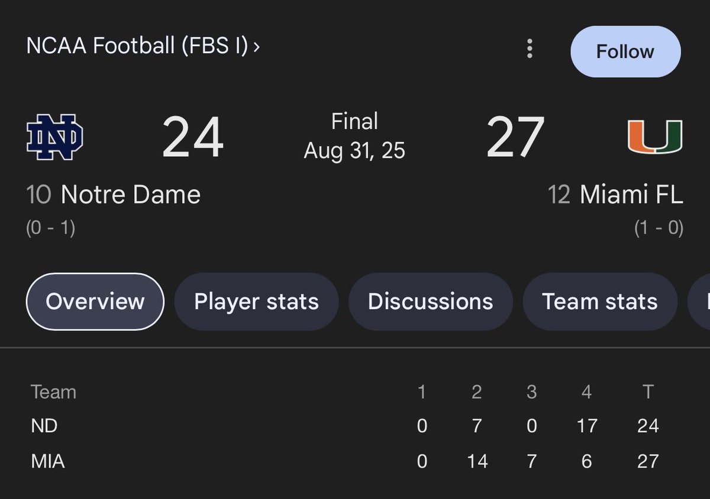Open the Discussions tab
The image size is (710, 499).
click(430, 302)
